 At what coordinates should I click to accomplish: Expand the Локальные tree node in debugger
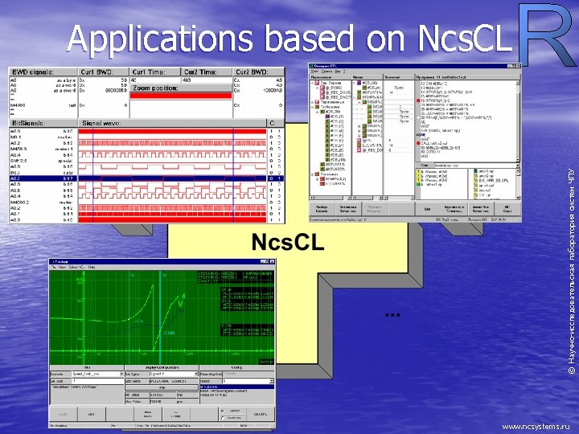pyautogui.click(x=313, y=174)
